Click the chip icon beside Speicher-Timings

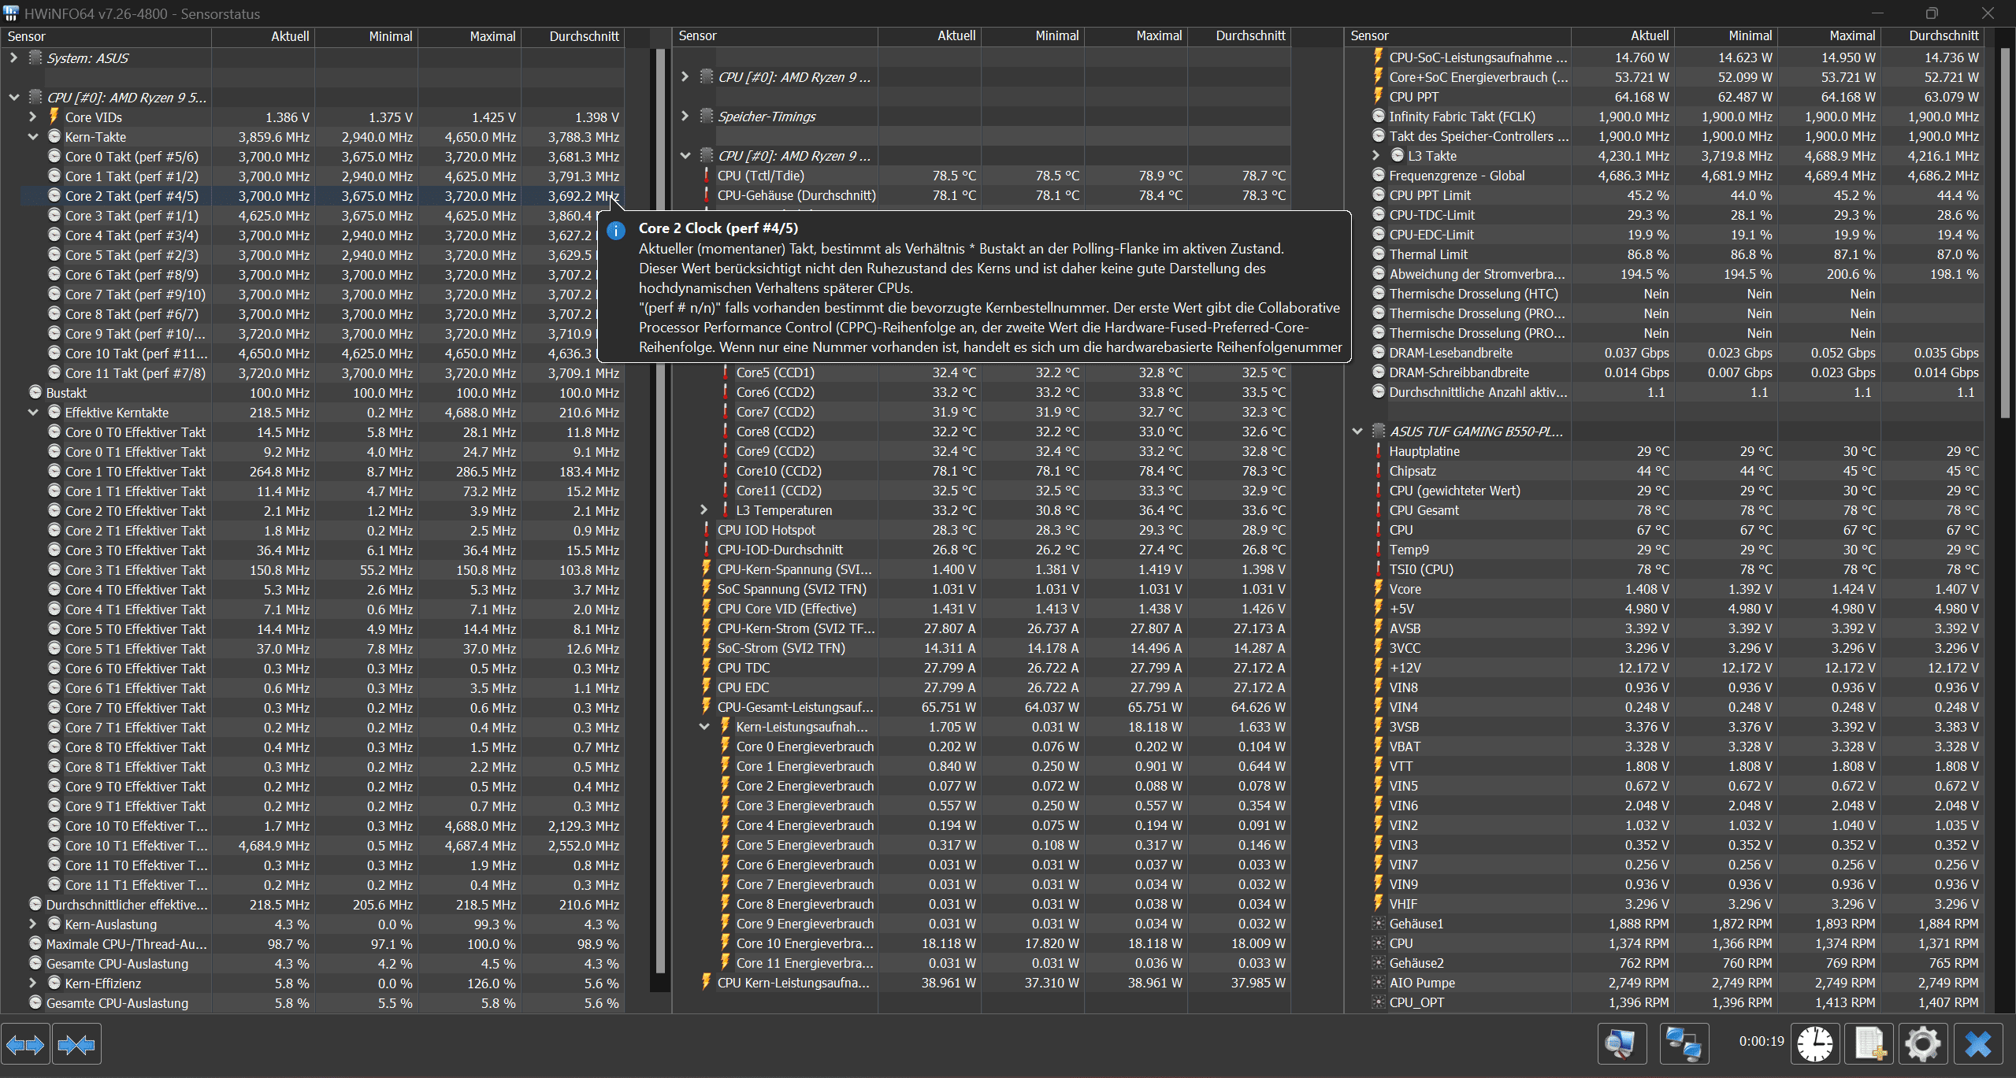(707, 116)
